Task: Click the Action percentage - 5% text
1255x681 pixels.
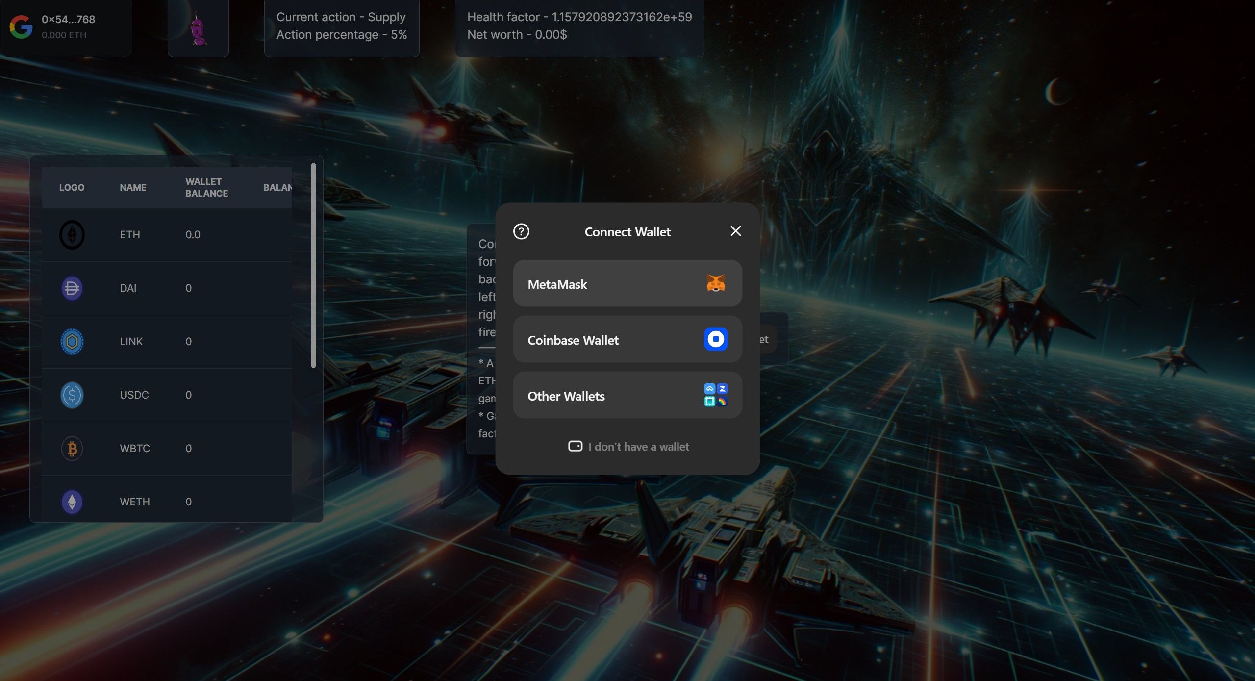Action: 342,35
